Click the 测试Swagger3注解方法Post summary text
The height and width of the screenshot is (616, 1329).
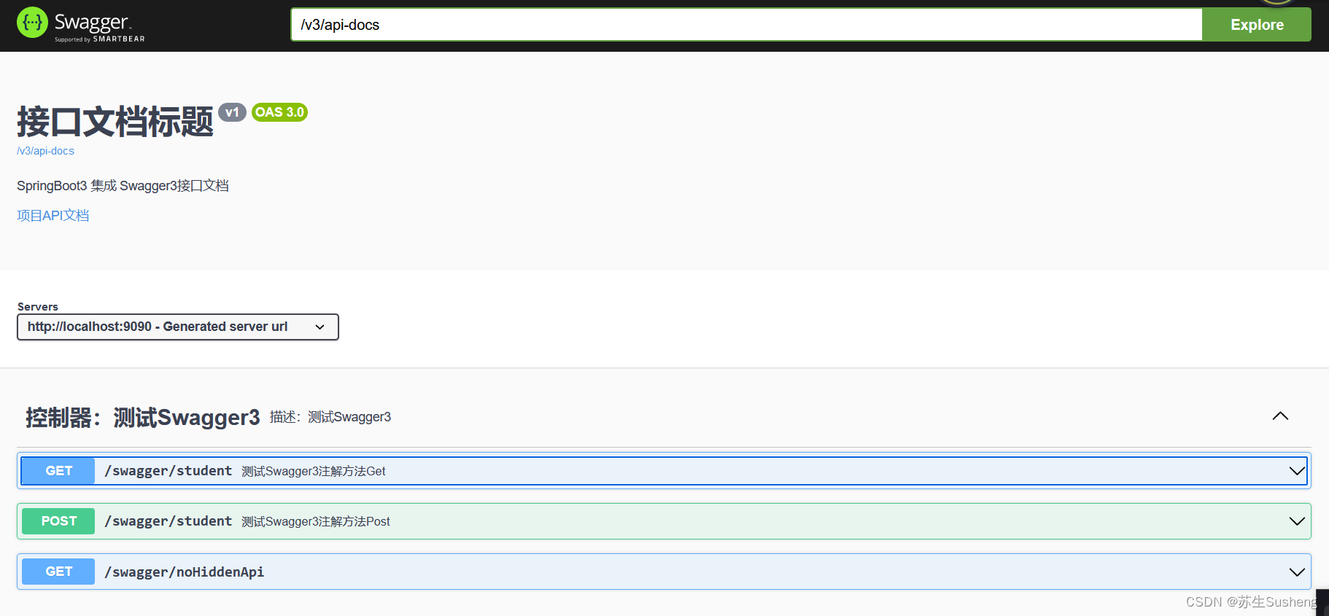316,522
